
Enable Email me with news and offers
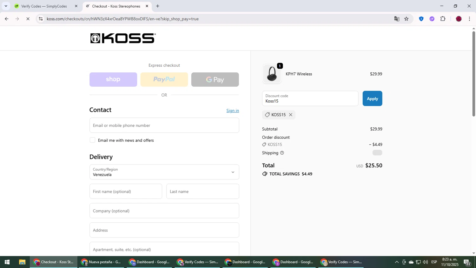92,140
